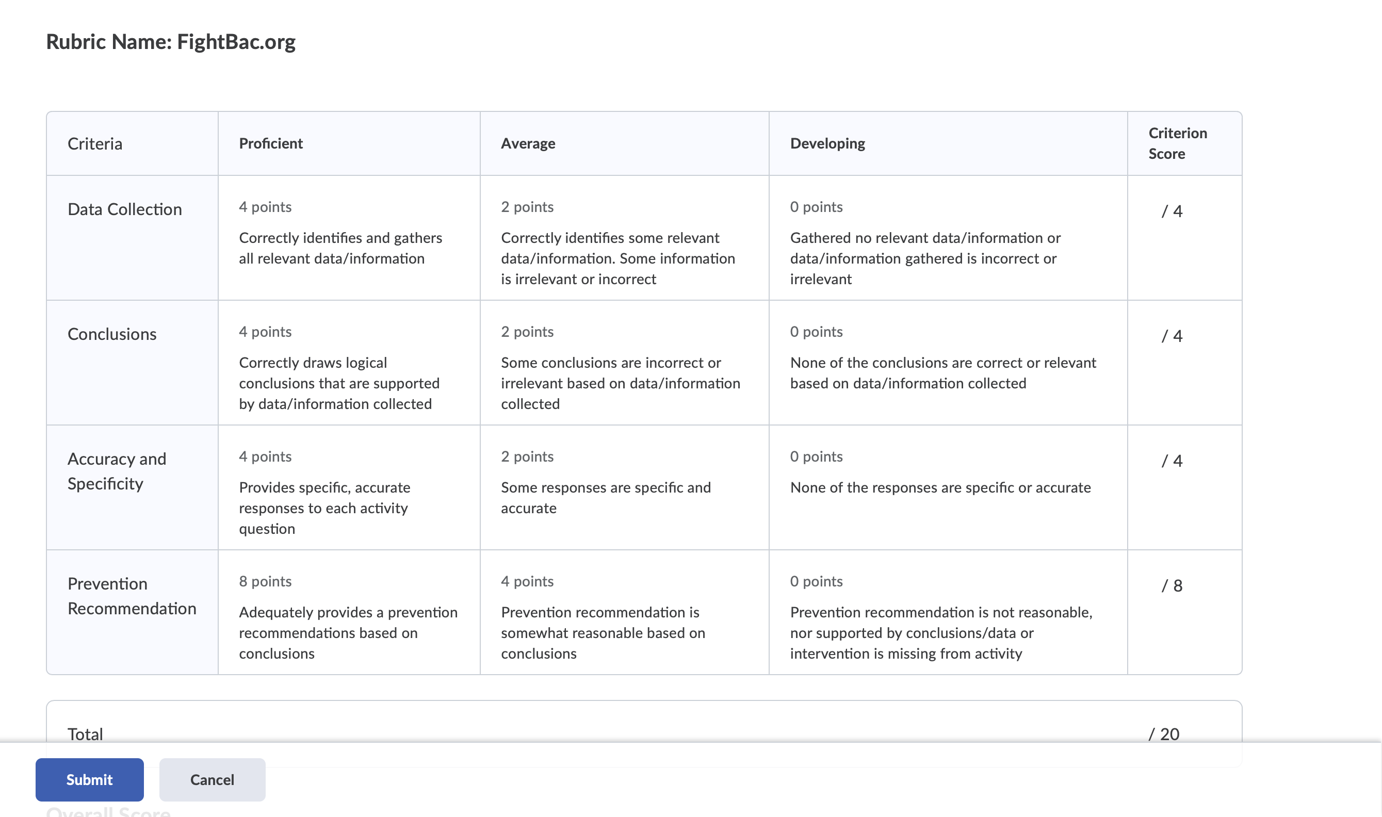This screenshot has height=817, width=1382.
Task: Click the Submit button
Action: coord(89,779)
